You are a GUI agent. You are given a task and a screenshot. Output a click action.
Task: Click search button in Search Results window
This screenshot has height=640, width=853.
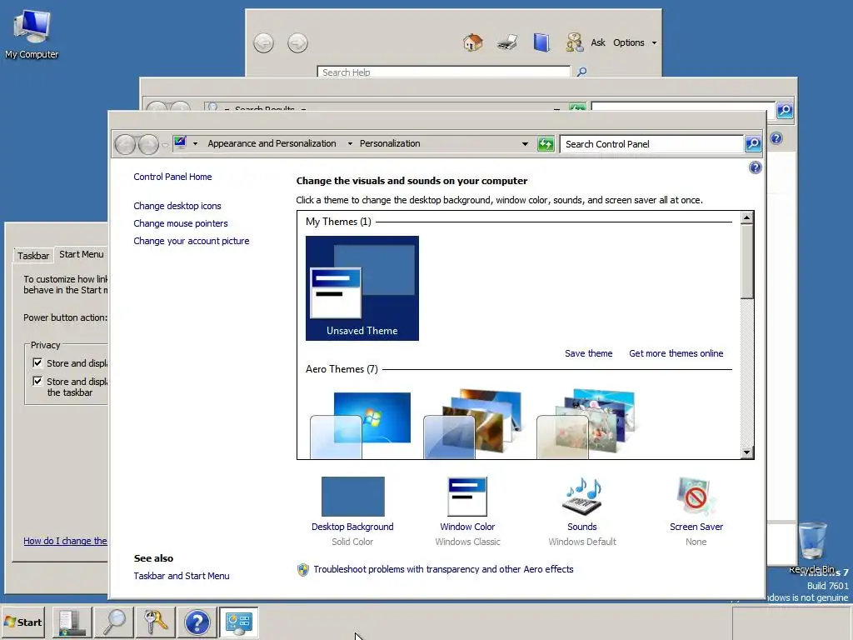(x=785, y=111)
